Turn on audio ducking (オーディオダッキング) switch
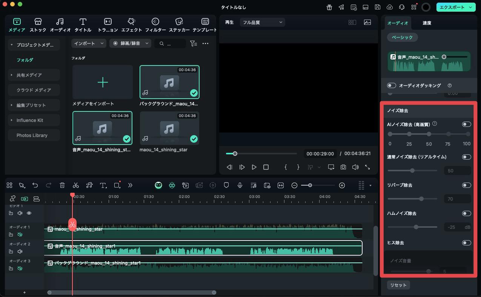Screen dimensions: 481x297 point(392,85)
